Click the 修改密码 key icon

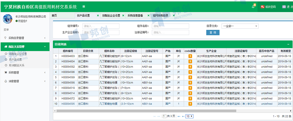(262, 7)
